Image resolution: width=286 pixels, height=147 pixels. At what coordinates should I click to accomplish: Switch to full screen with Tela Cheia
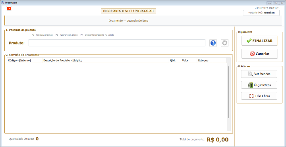(259, 96)
